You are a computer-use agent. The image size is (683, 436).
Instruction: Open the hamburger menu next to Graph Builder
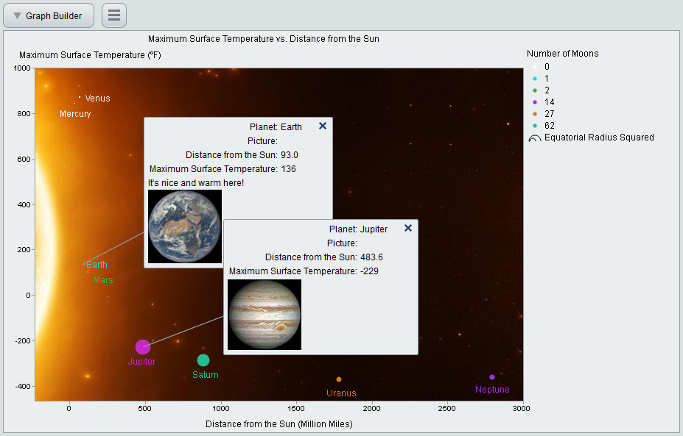(114, 15)
